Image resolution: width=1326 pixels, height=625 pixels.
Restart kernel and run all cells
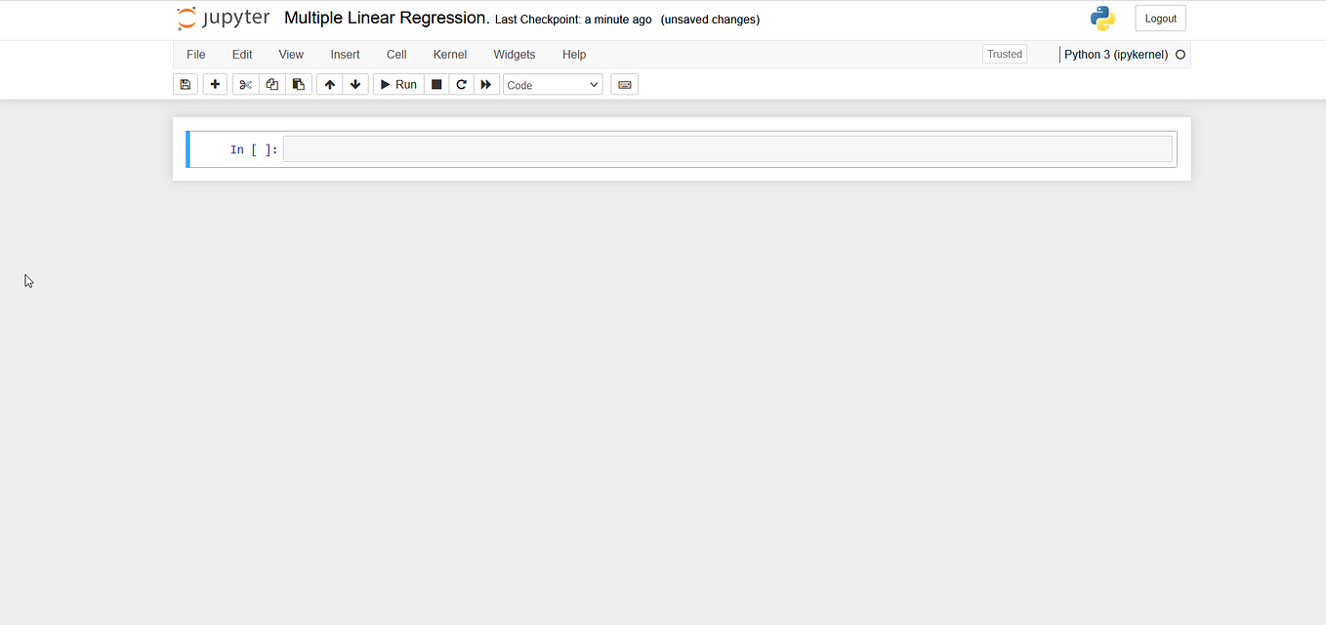click(x=486, y=84)
